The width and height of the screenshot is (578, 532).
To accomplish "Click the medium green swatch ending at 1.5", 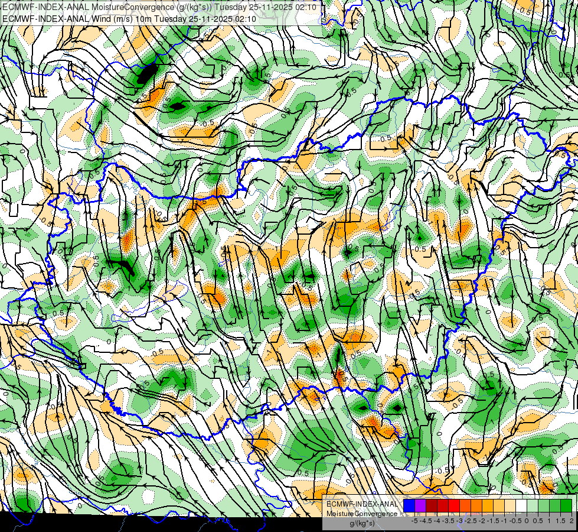I will [555, 506].
